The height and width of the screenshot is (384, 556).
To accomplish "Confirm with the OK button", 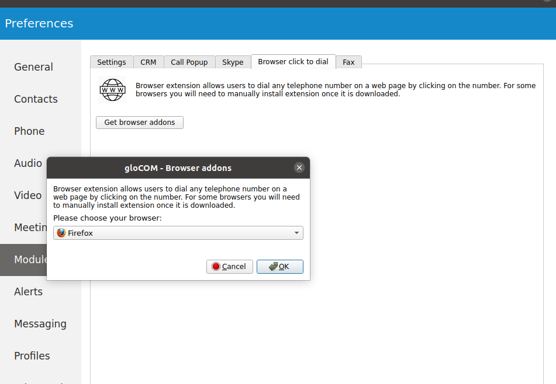I will [x=280, y=267].
